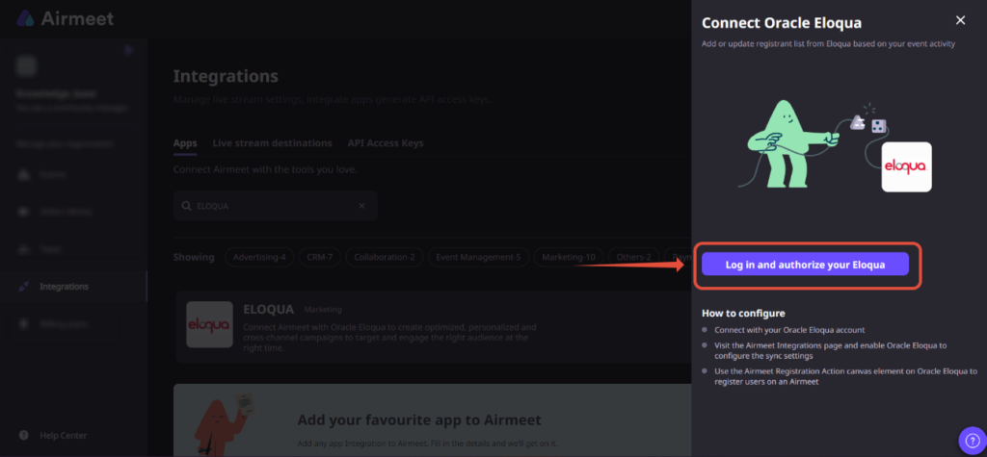Clear the ELOQUA search with the x icon
This screenshot has width=987, height=457.
(x=362, y=206)
